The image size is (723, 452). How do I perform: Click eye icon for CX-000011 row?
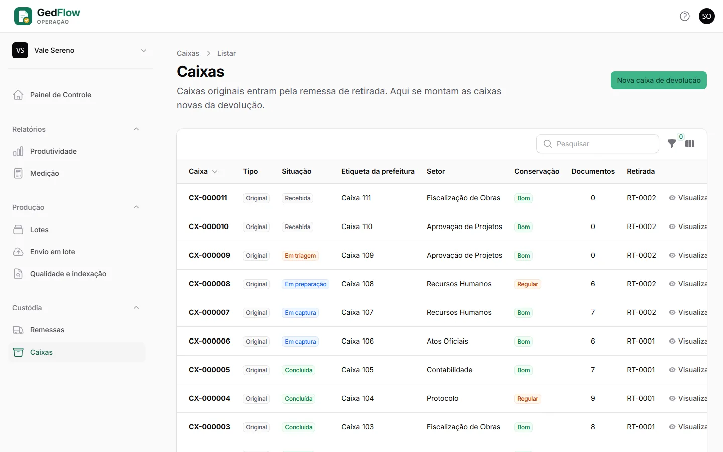pos(672,198)
